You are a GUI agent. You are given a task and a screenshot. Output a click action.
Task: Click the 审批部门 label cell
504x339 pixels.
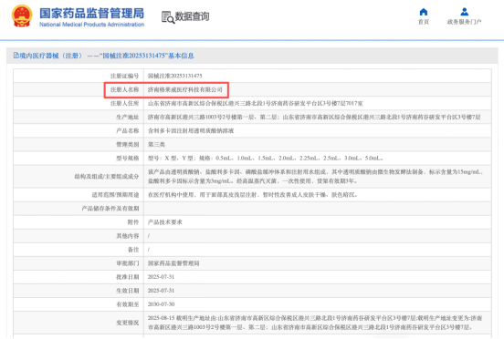[x=79, y=263]
